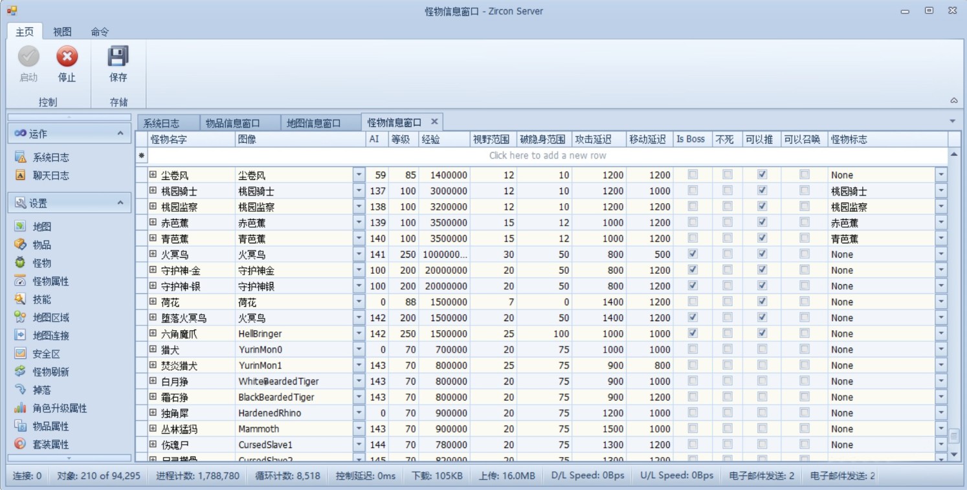The width and height of the screenshot is (967, 490).
Task: Toggle Is Boss checkbox for 火冥鸟 row
Action: pos(693,254)
